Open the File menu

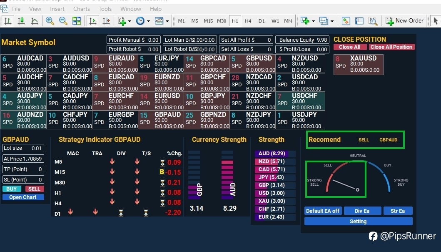point(16,9)
